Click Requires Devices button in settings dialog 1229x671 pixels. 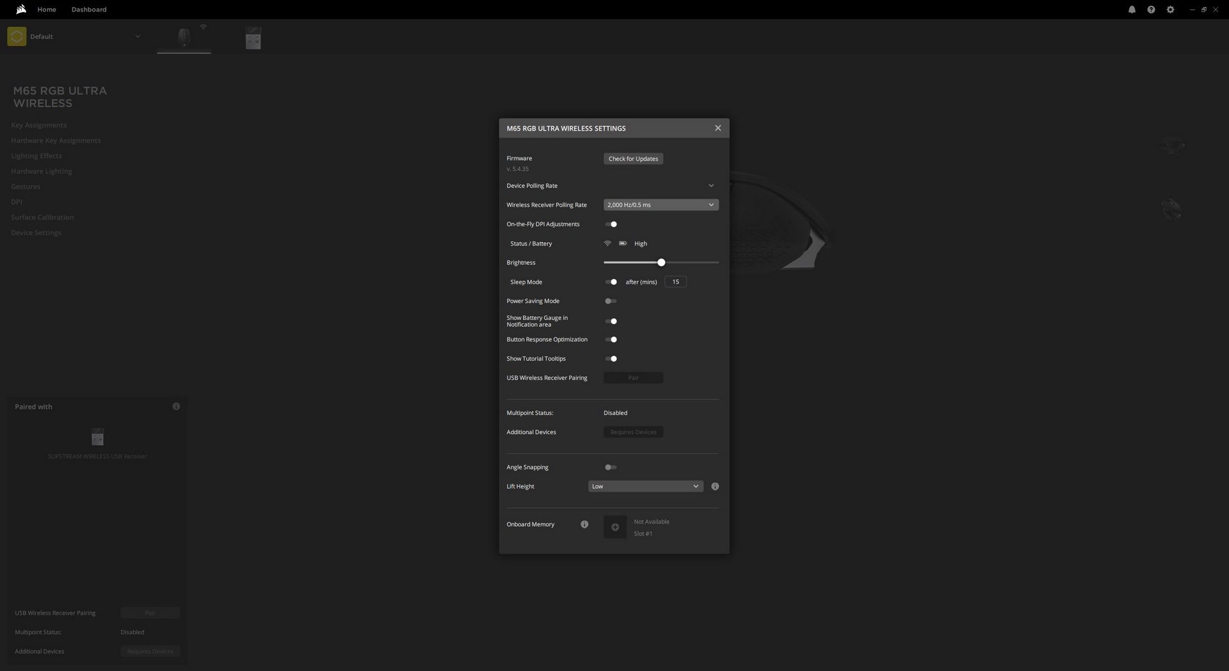633,432
